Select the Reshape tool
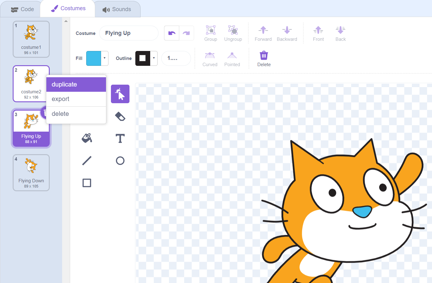432x283 pixels. [120, 94]
